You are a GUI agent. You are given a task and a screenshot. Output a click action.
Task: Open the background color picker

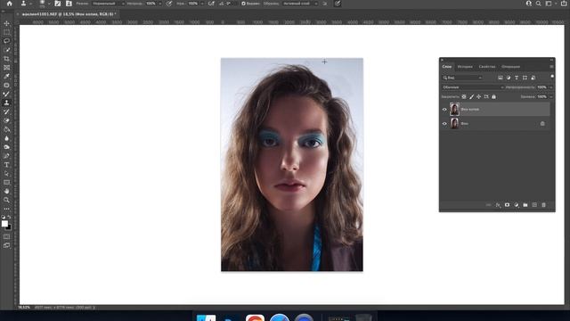click(9, 228)
